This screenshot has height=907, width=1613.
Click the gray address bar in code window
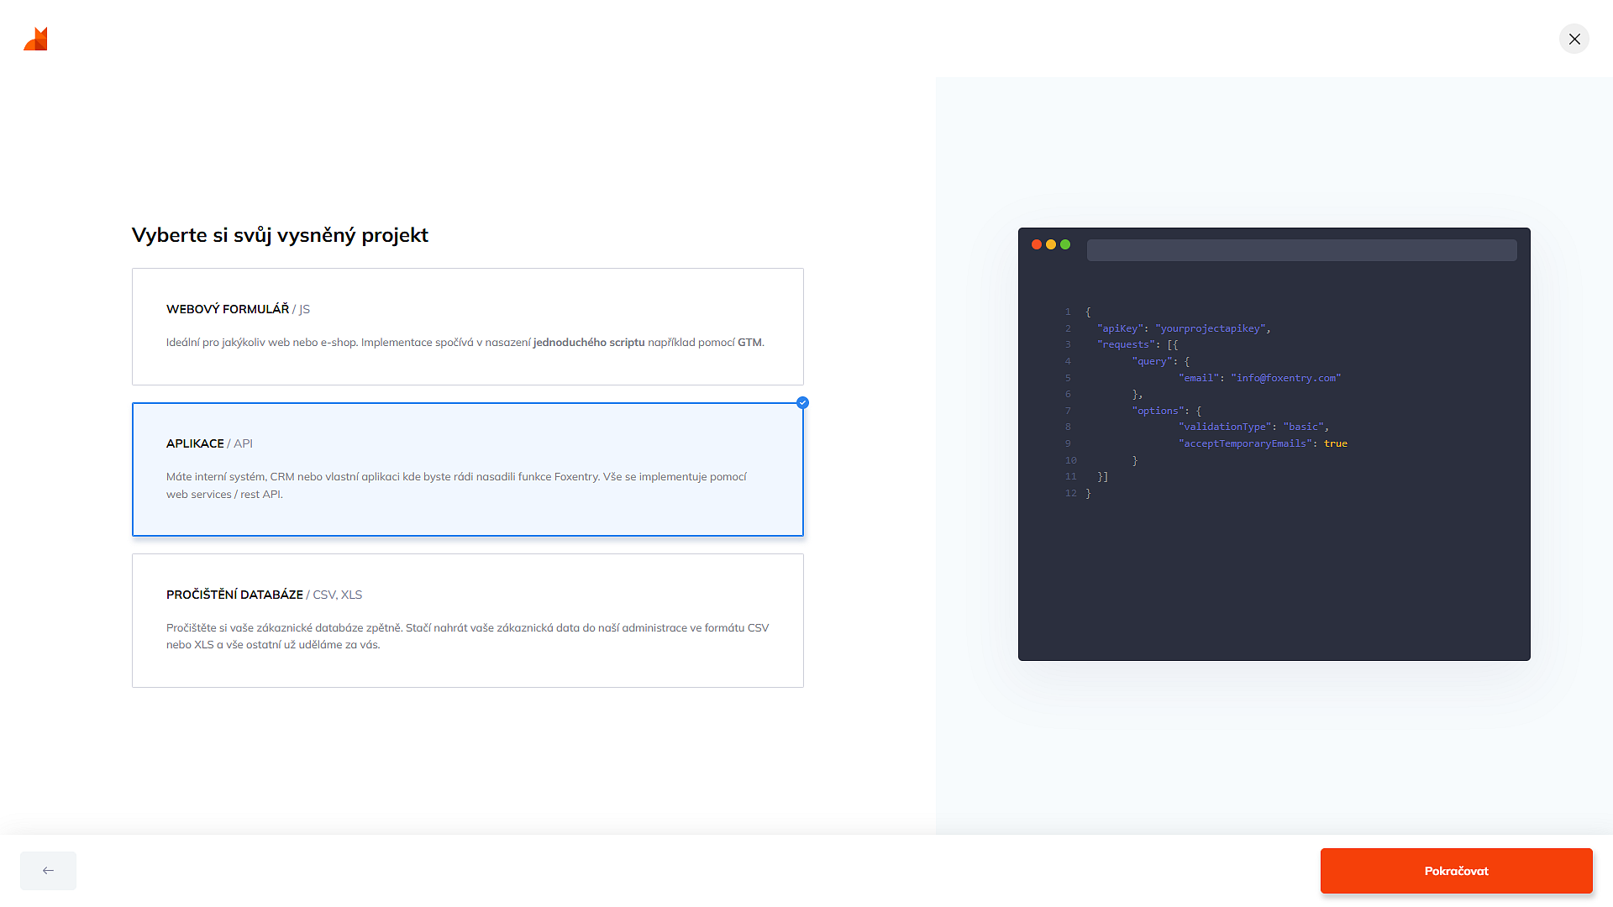point(1301,250)
